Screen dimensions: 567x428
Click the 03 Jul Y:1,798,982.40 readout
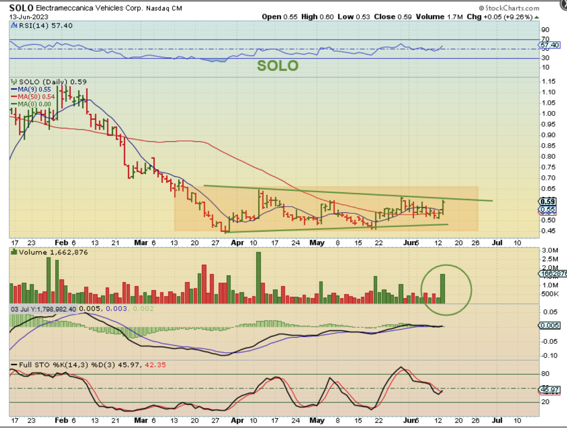43,309
